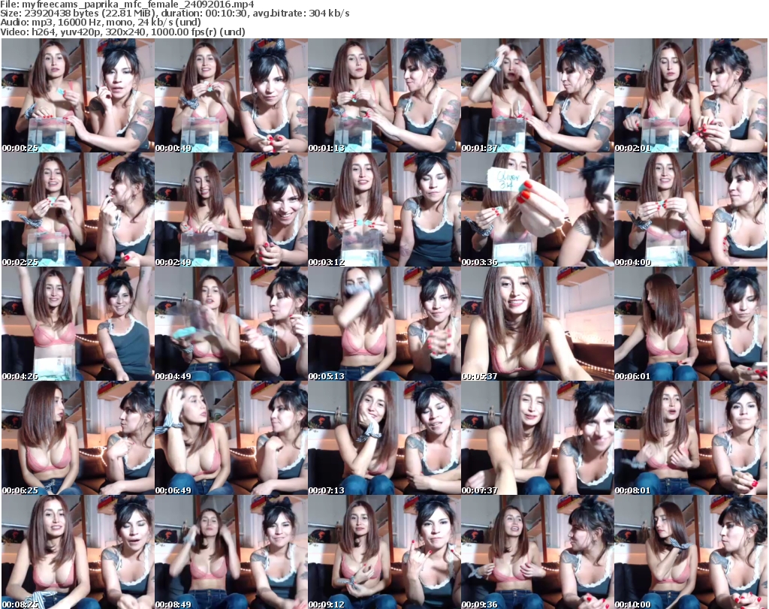
Task: Open the frame timestamped 00:01:37
Action: [537, 95]
